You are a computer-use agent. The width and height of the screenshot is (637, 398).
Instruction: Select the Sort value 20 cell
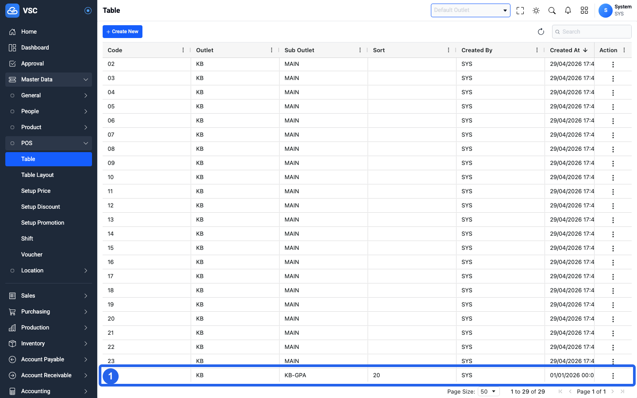point(412,375)
